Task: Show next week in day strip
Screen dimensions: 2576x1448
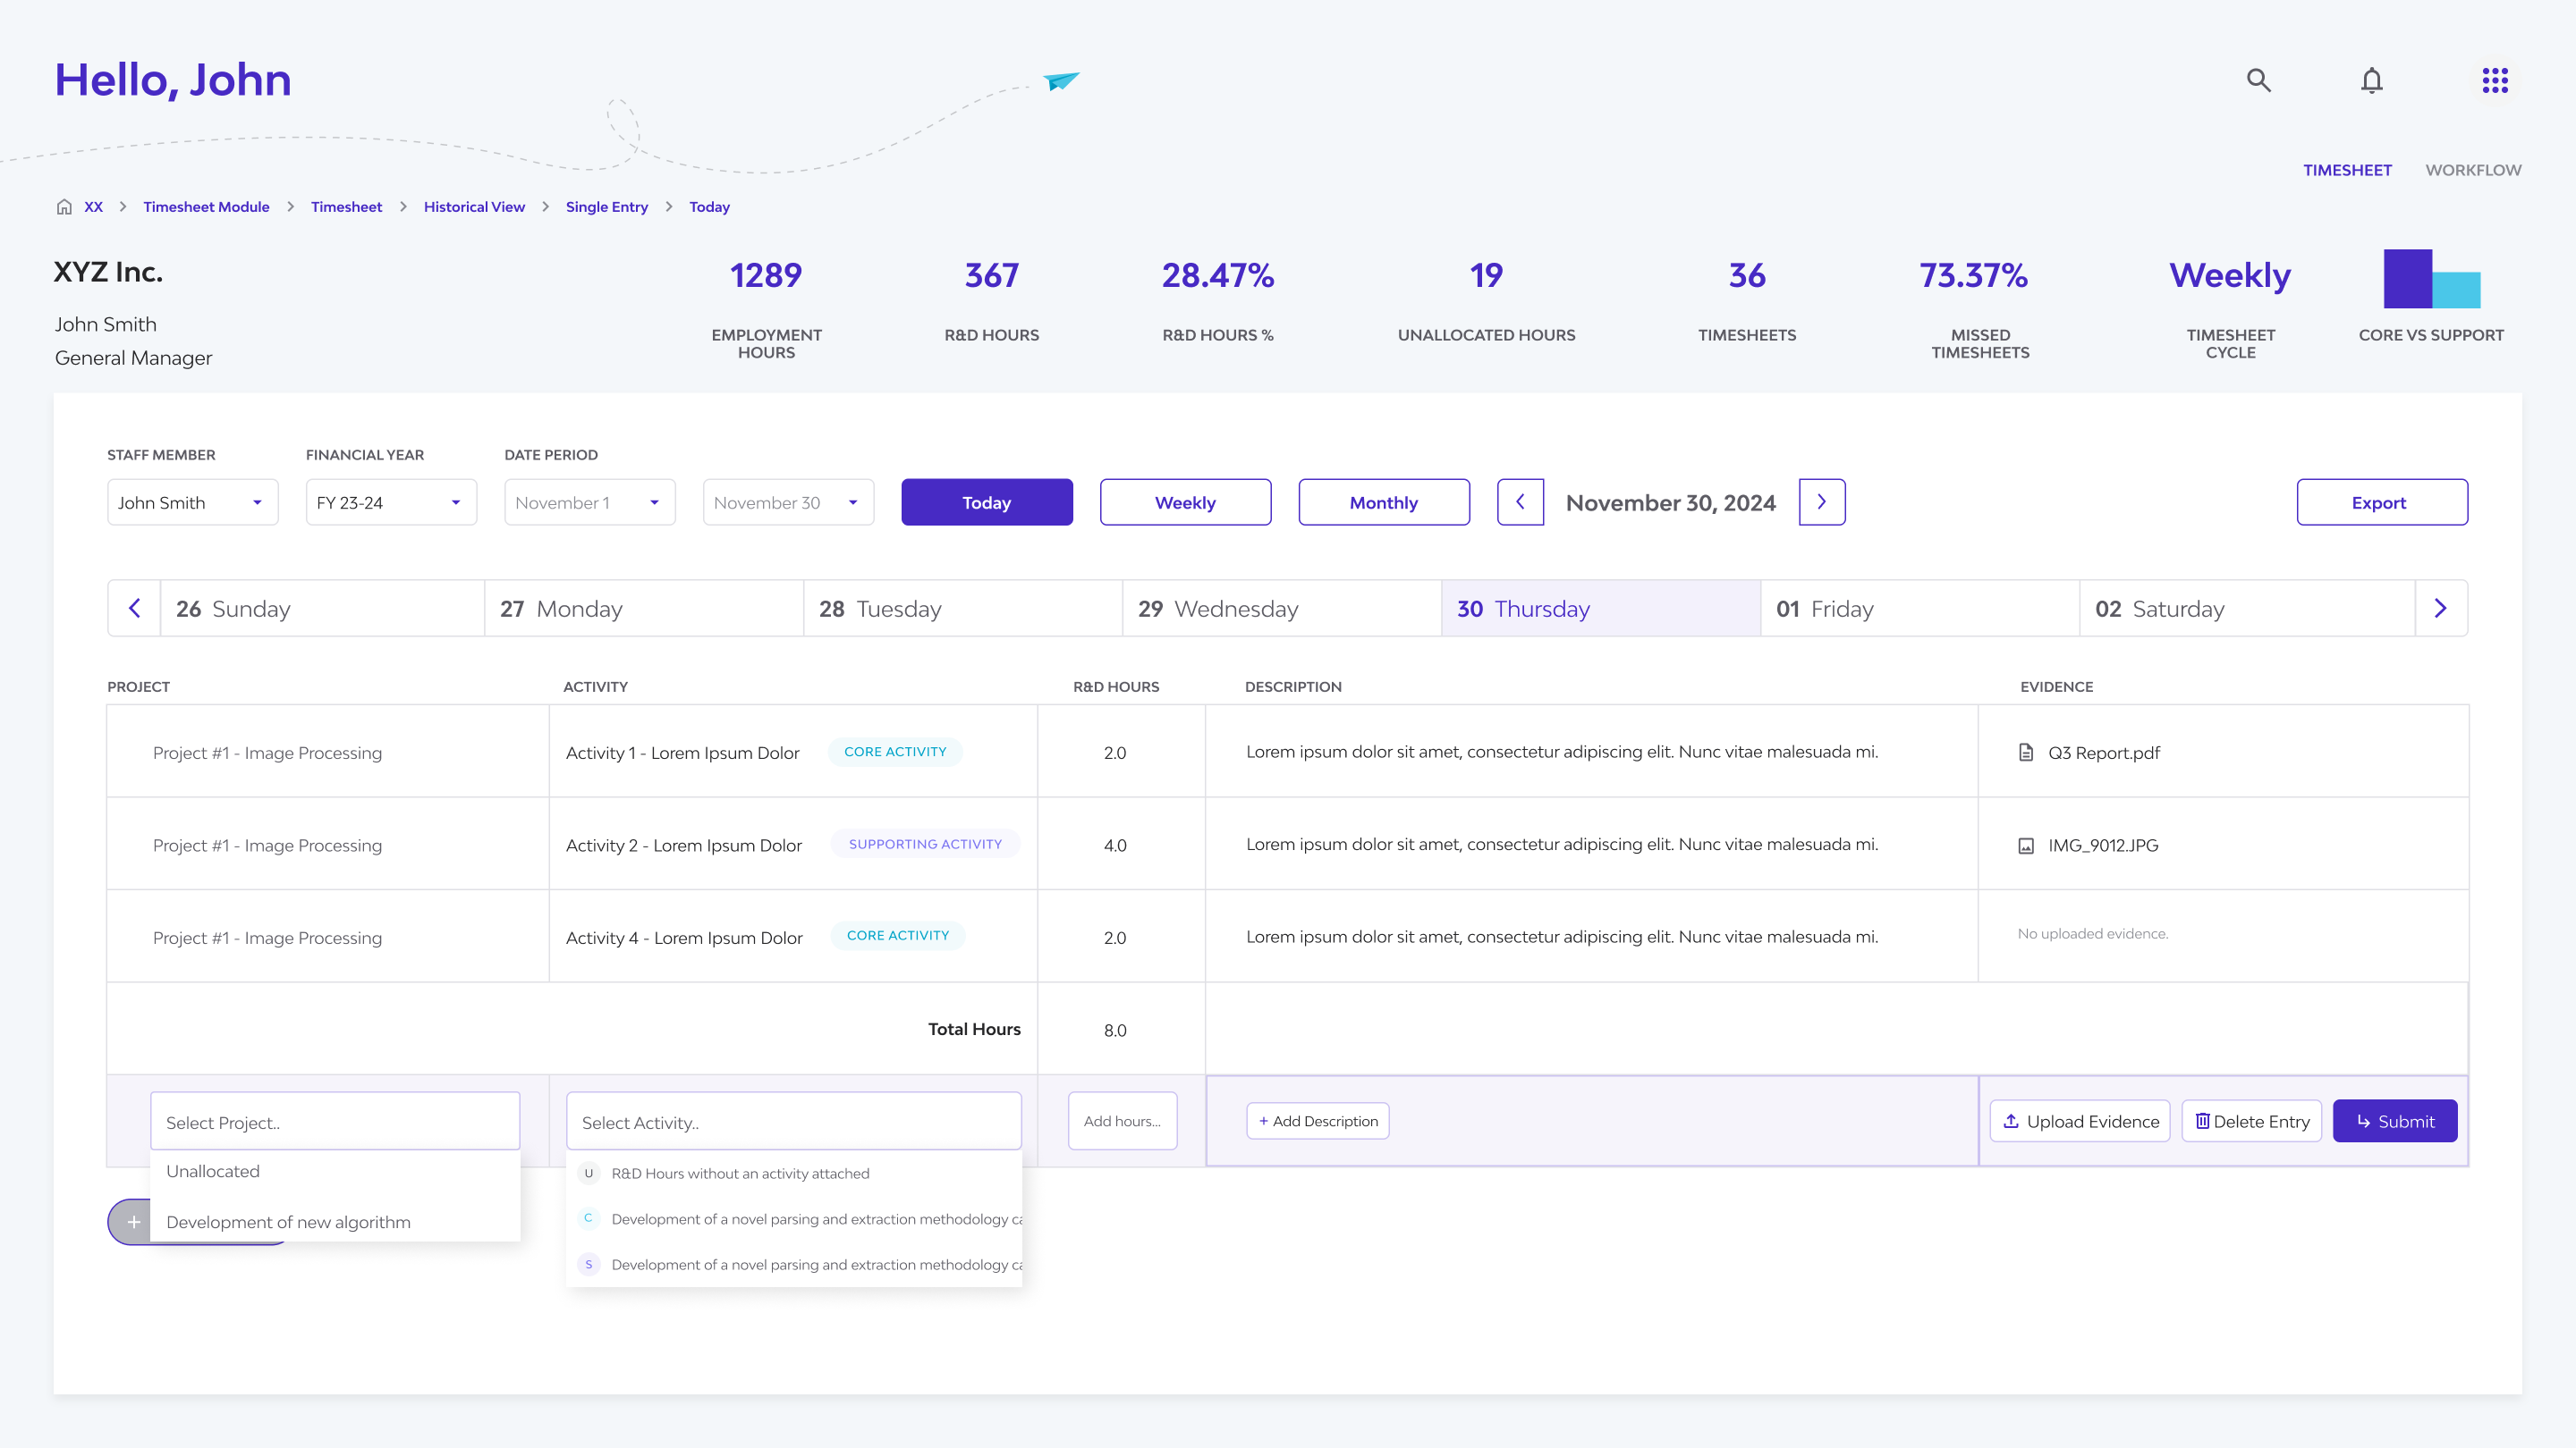Action: [x=2441, y=608]
